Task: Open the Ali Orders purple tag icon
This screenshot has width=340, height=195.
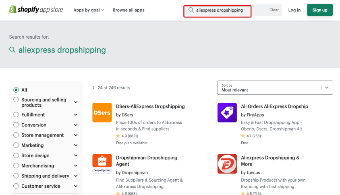Action: [x=227, y=112]
